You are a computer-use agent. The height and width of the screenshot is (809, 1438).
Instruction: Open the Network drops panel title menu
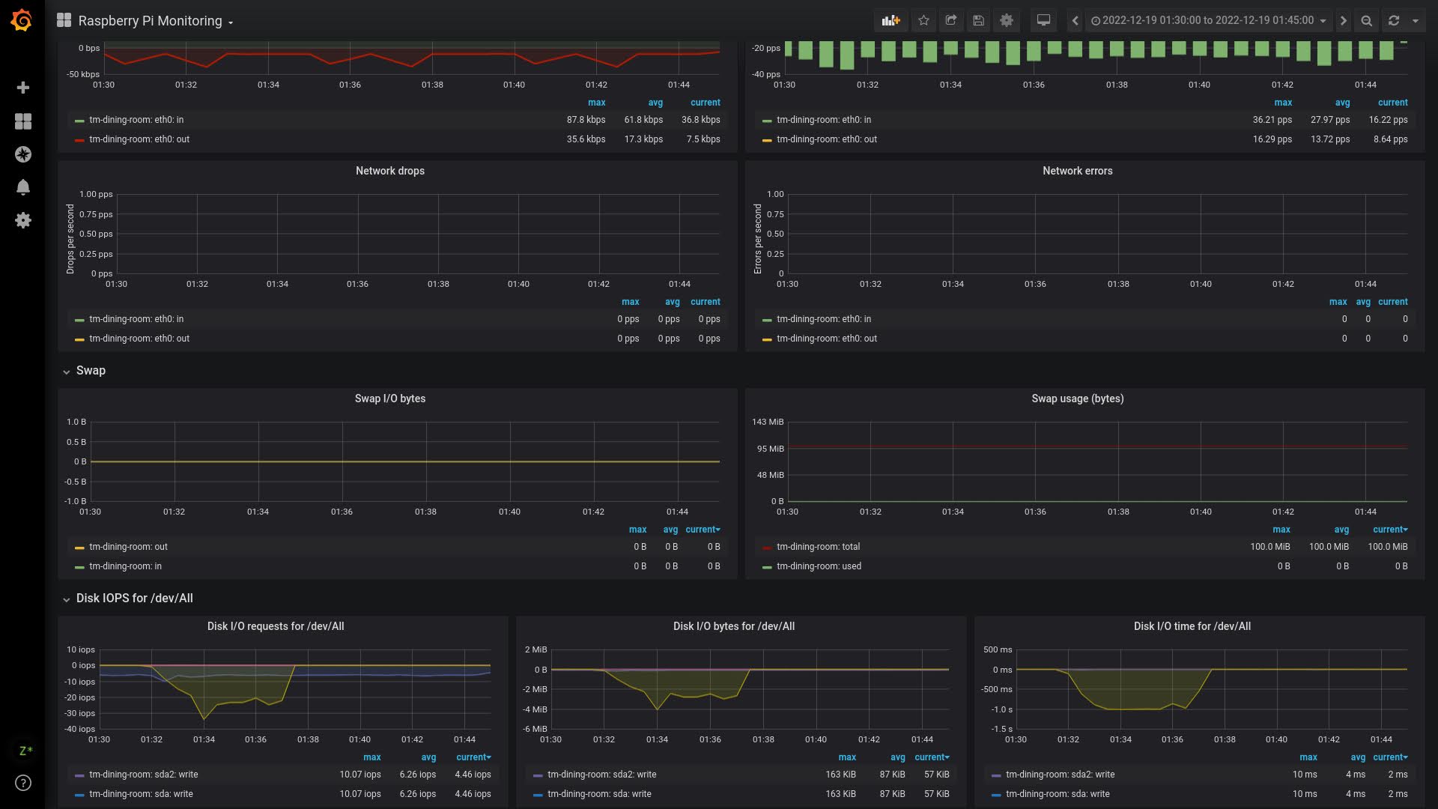point(389,171)
